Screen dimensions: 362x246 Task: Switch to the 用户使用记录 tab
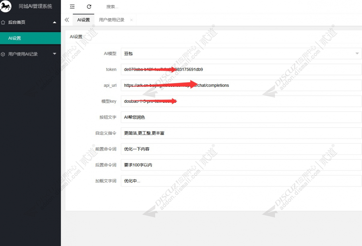click(111, 20)
